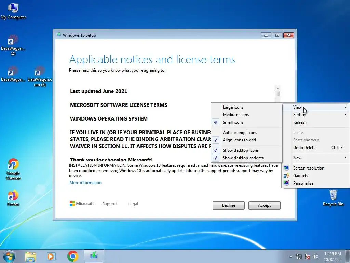Toggle Show desktop icons
This screenshot has width=350, height=263.
point(246,150)
